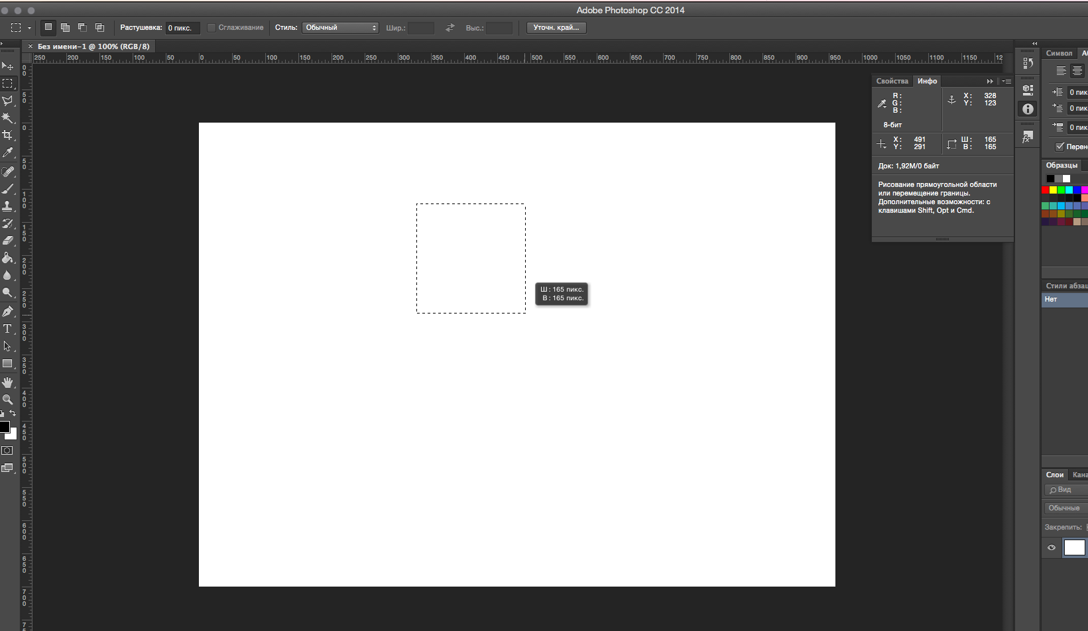Click left align text button

(1061, 70)
